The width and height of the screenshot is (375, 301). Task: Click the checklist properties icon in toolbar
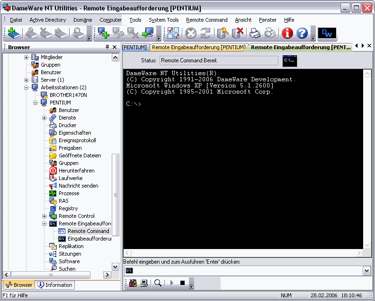[x=174, y=33]
